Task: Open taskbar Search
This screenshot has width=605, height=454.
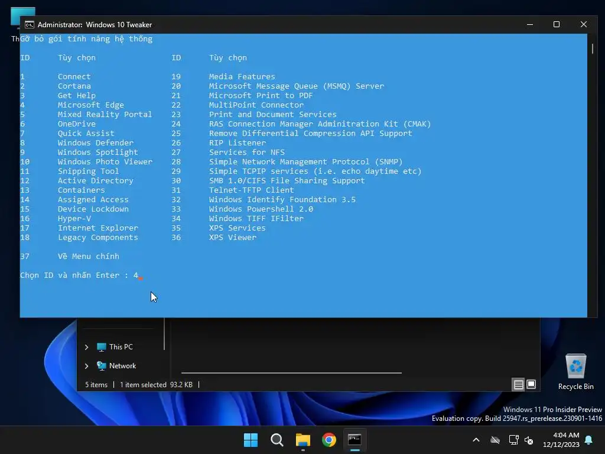Action: click(277, 440)
